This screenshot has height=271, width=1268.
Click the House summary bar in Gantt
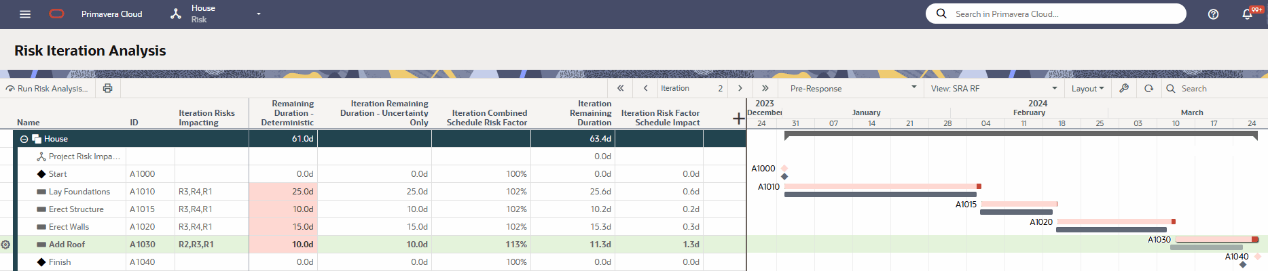pos(1021,135)
